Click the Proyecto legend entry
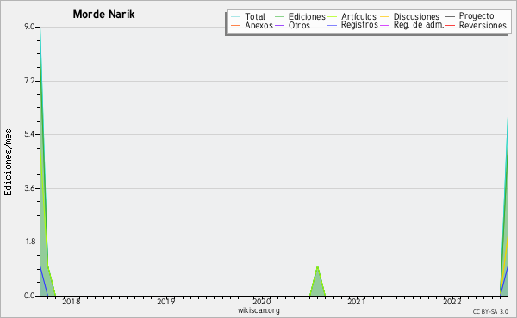This screenshot has height=318, width=517. pos(477,16)
